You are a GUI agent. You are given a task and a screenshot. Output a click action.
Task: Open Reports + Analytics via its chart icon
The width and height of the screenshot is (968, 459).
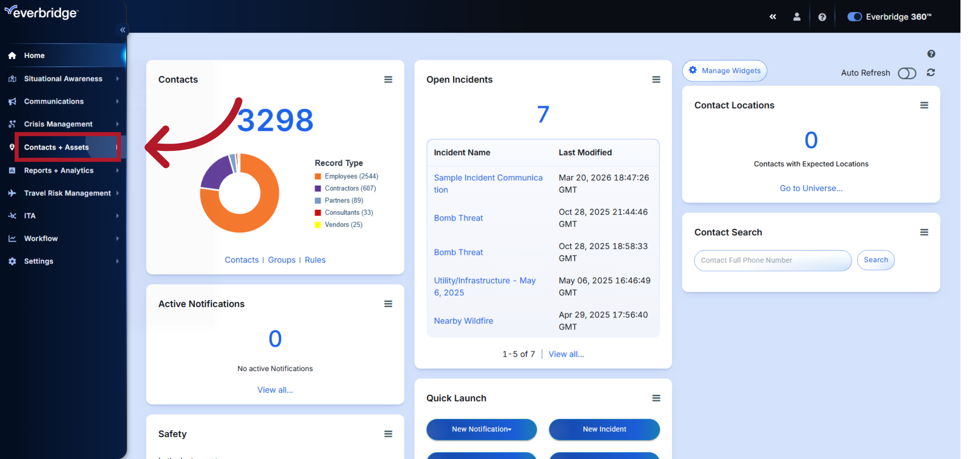point(13,170)
